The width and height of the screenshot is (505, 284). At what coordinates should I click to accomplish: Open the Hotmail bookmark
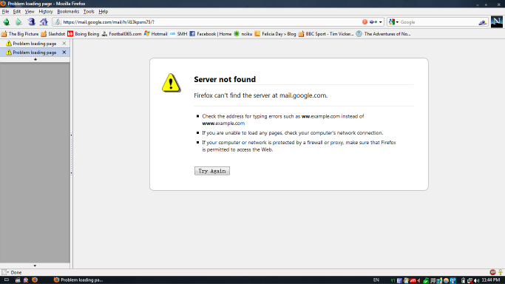pos(155,34)
